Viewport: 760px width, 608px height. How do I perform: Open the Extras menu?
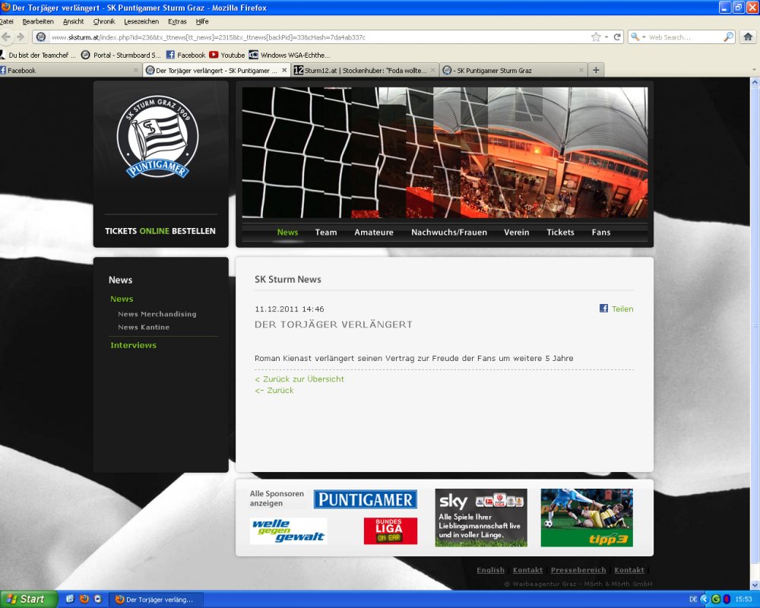point(177,21)
